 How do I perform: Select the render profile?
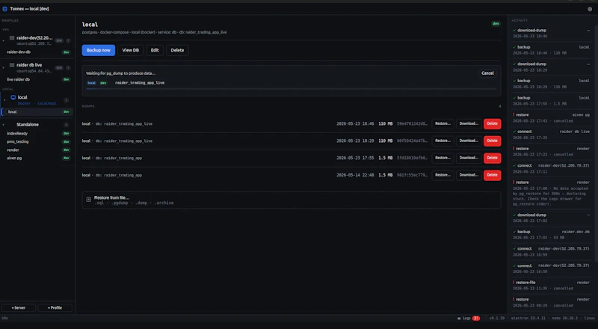pos(37,150)
